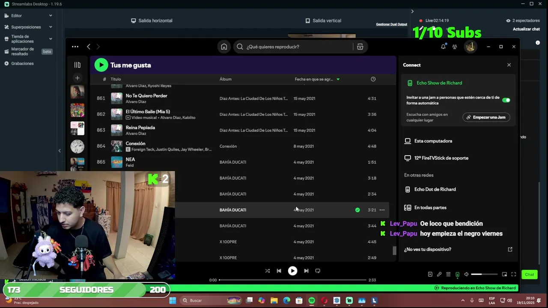Image resolution: width=548 pixels, height=308 pixels.
Task: Sort by Título column header
Action: coord(116,79)
